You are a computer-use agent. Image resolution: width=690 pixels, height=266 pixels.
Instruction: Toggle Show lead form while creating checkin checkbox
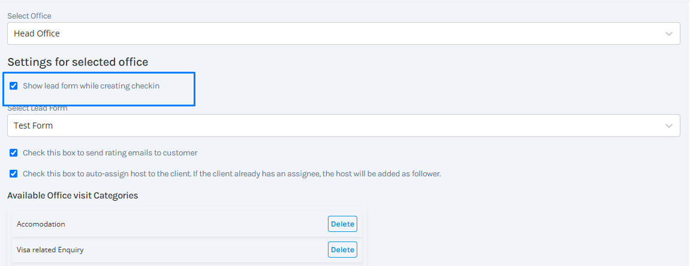(x=14, y=86)
